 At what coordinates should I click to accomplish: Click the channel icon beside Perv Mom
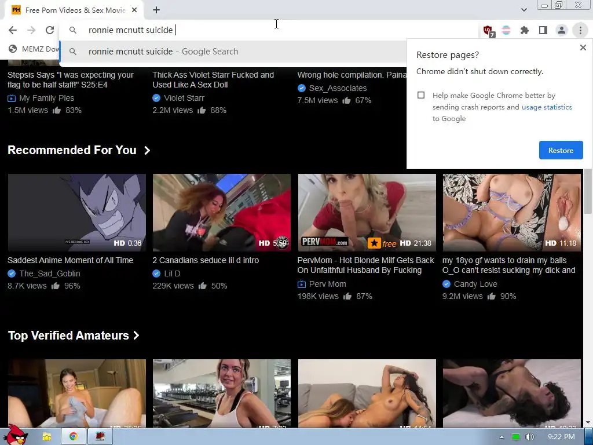click(301, 284)
